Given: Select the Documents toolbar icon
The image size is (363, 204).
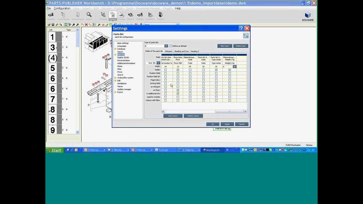Looking at the screenshot, I should tap(150, 16).
